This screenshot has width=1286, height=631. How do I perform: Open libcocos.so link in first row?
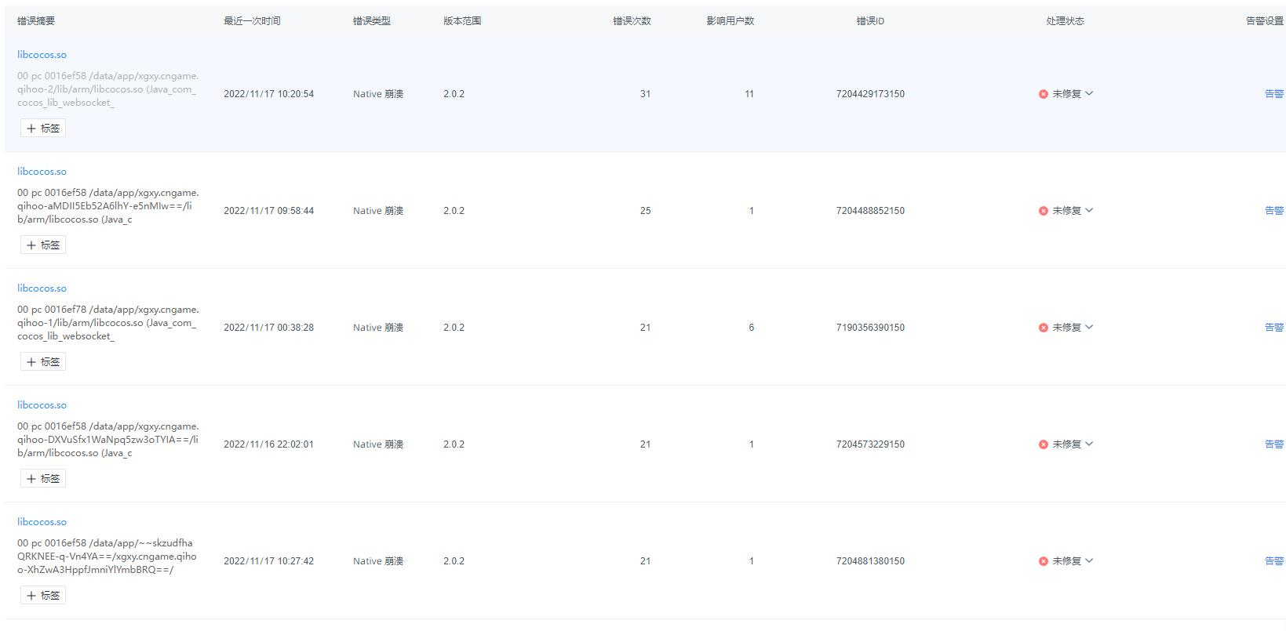[42, 55]
